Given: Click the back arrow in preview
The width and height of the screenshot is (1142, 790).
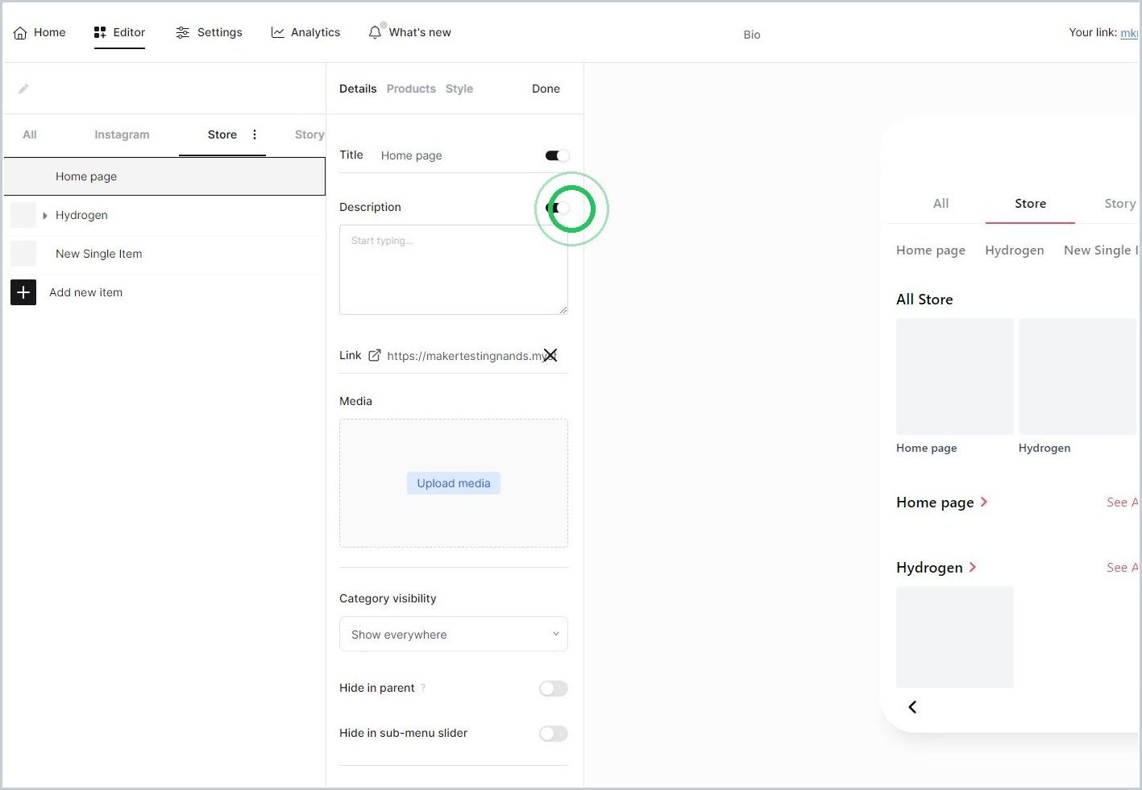Looking at the screenshot, I should (x=912, y=707).
